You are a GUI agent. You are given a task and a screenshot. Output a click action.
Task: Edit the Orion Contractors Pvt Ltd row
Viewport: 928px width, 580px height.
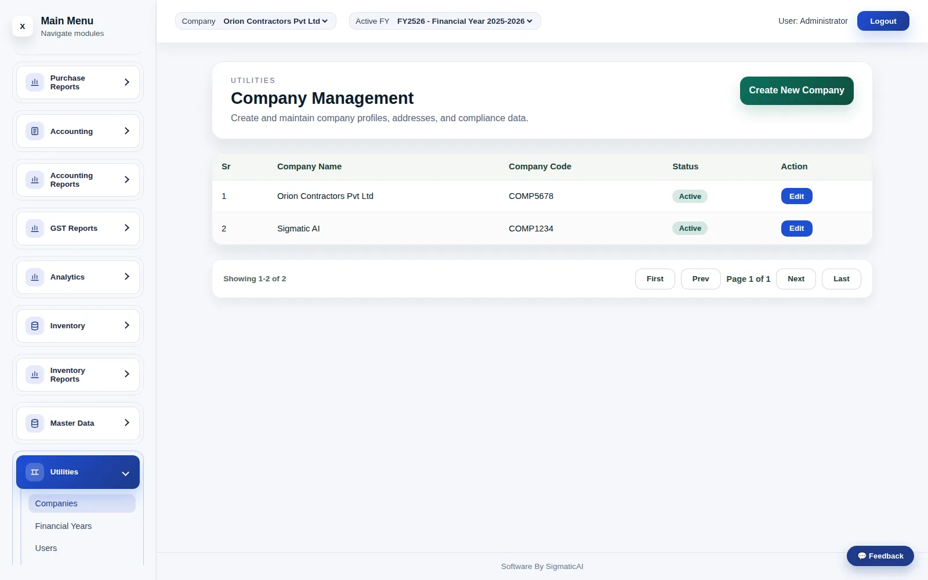click(x=796, y=196)
